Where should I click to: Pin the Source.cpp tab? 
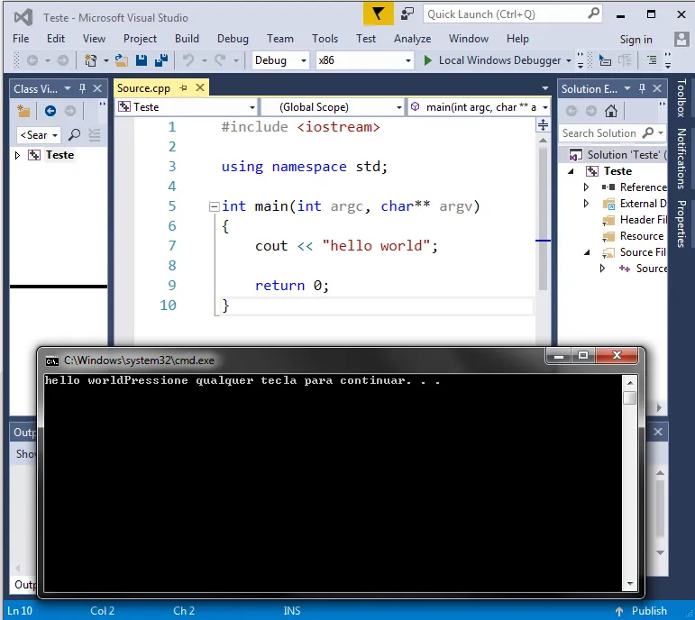tap(182, 88)
